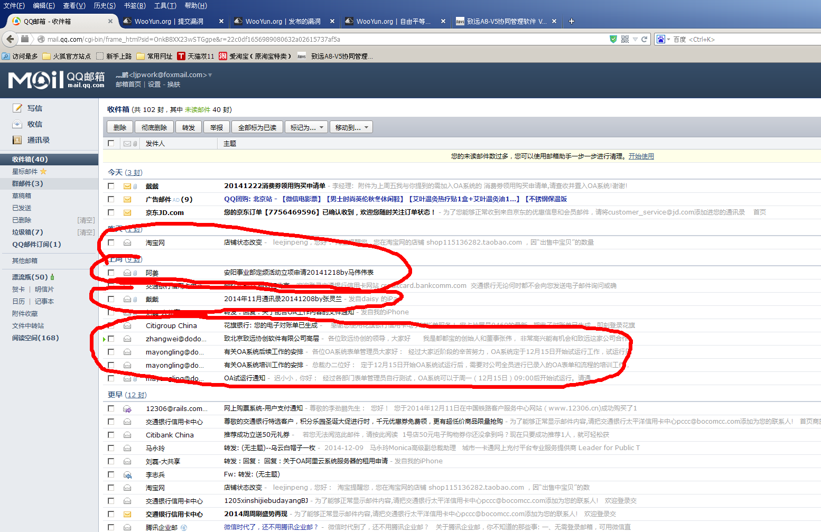This screenshot has width=821, height=532.
Task: Open the 文件(F) menu
Action: pos(14,5)
